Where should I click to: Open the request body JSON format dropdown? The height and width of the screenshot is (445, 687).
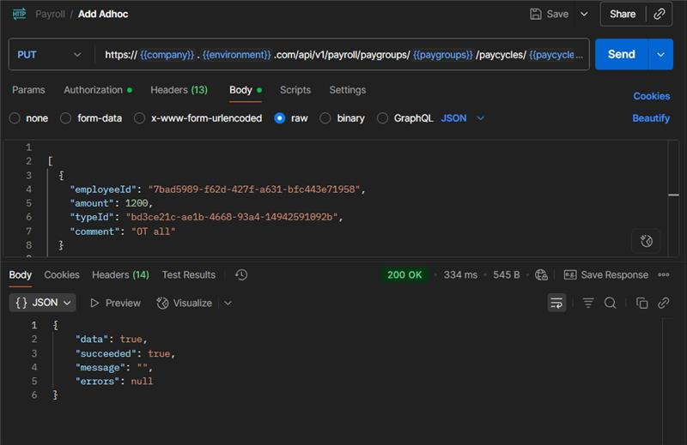pyautogui.click(x=463, y=118)
